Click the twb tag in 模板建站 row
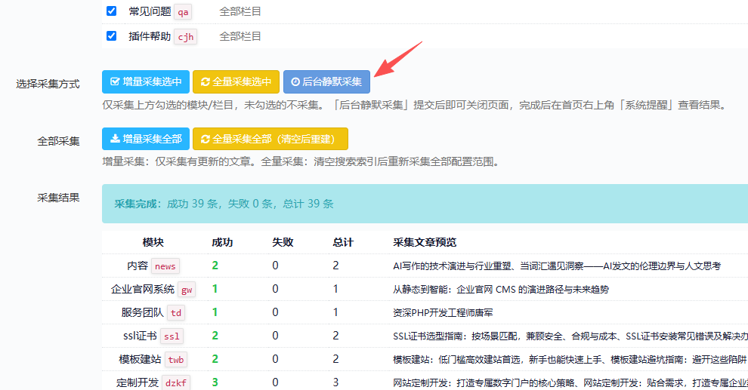This screenshot has width=748, height=390. coord(175,360)
